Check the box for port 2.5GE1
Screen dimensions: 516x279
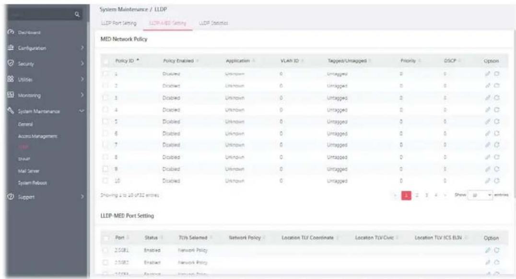coord(106,250)
